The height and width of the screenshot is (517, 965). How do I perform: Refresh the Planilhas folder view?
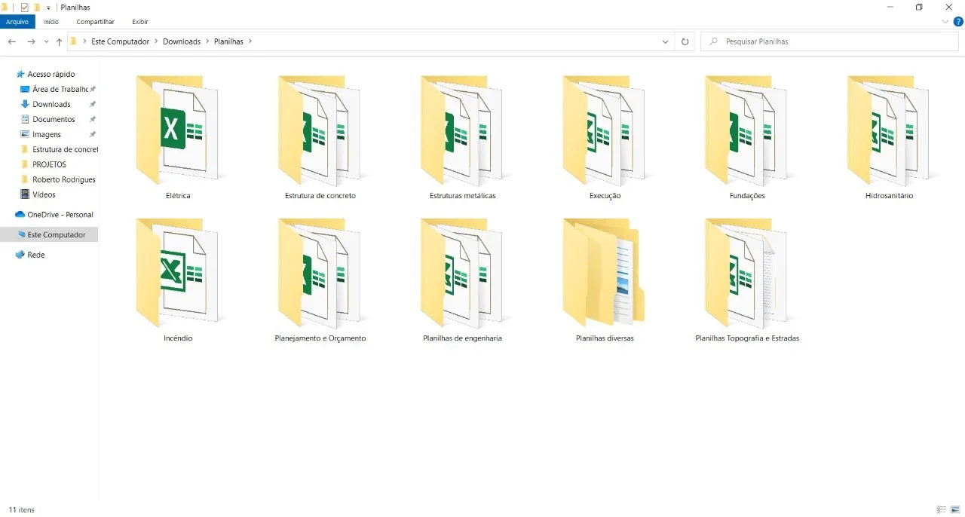tap(685, 41)
